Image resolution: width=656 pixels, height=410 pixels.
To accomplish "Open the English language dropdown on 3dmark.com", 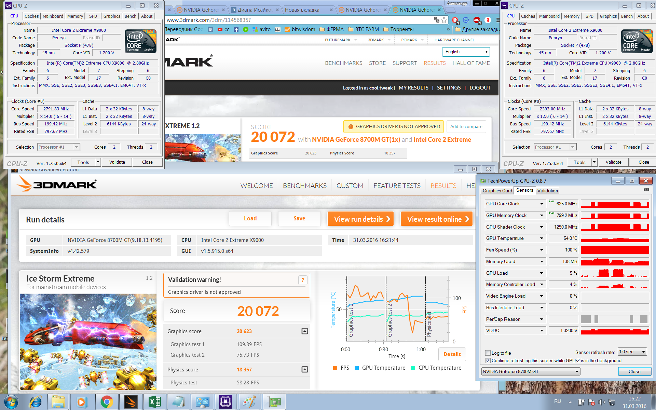I will coord(466,52).
